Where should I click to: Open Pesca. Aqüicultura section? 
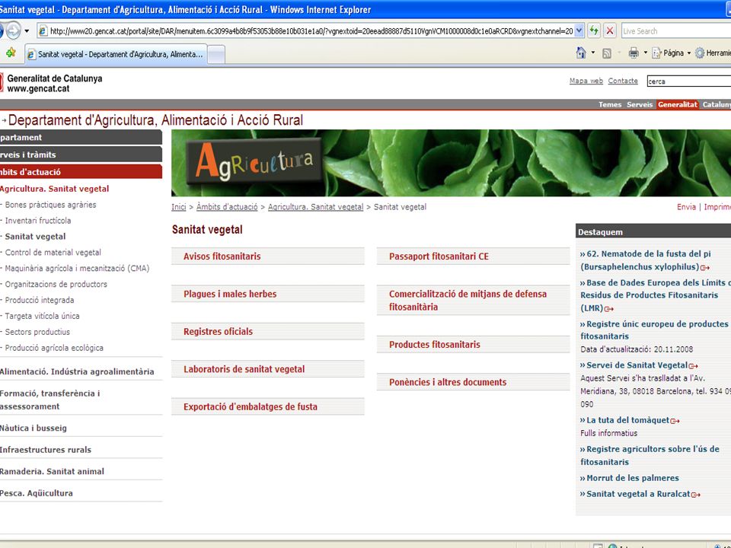[37, 493]
